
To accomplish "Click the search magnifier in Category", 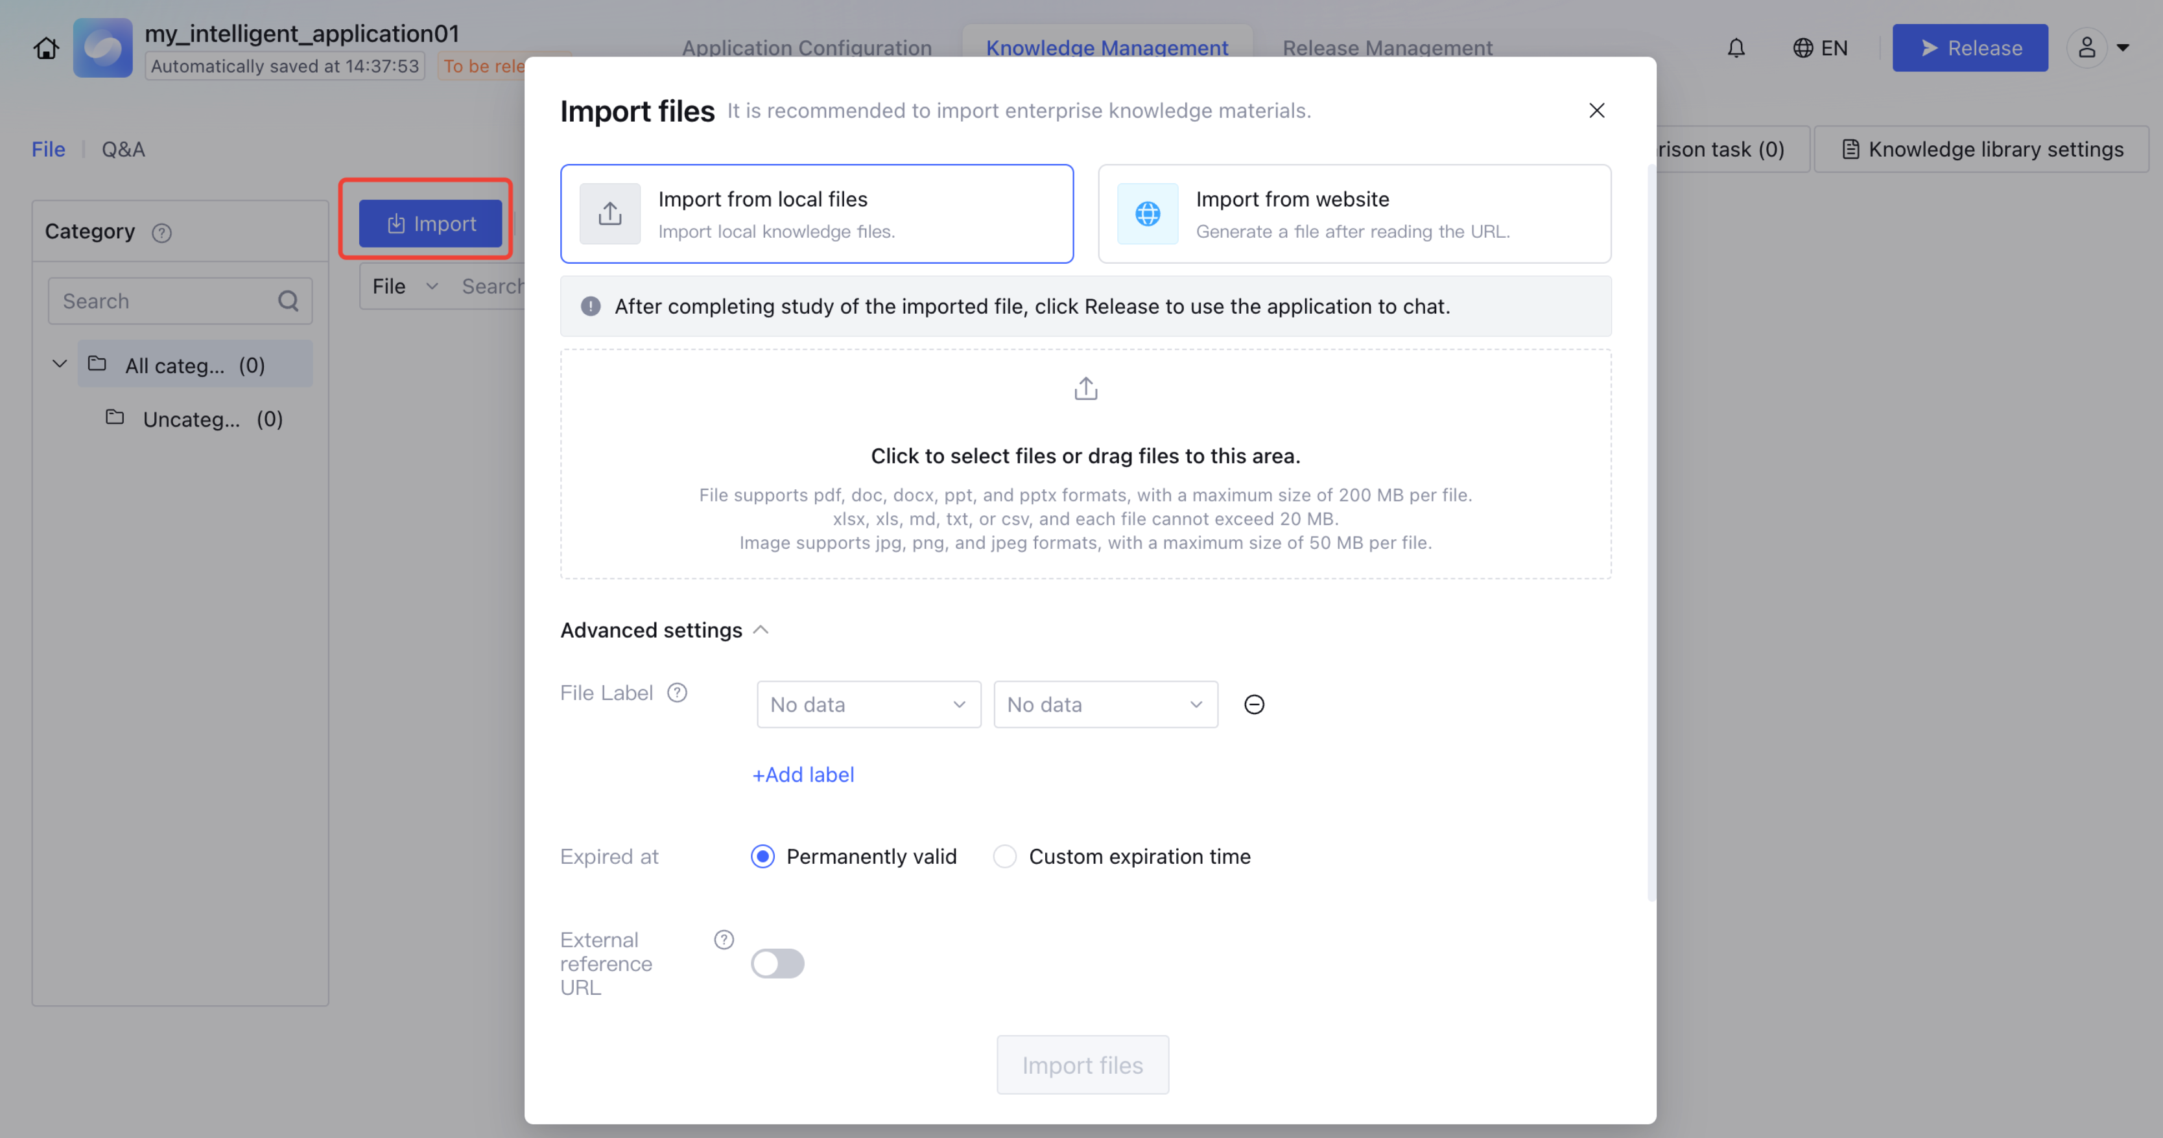I will [x=288, y=301].
